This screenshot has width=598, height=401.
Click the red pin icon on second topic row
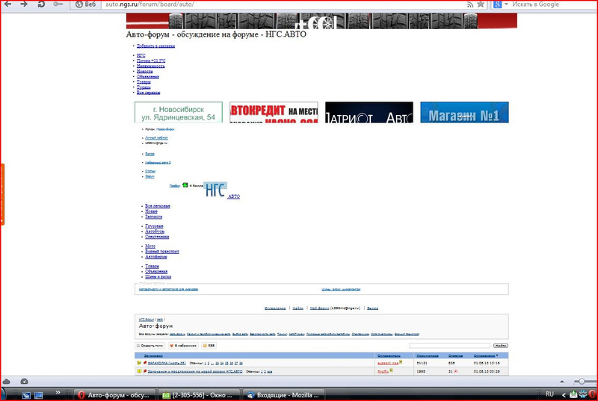coord(145,371)
